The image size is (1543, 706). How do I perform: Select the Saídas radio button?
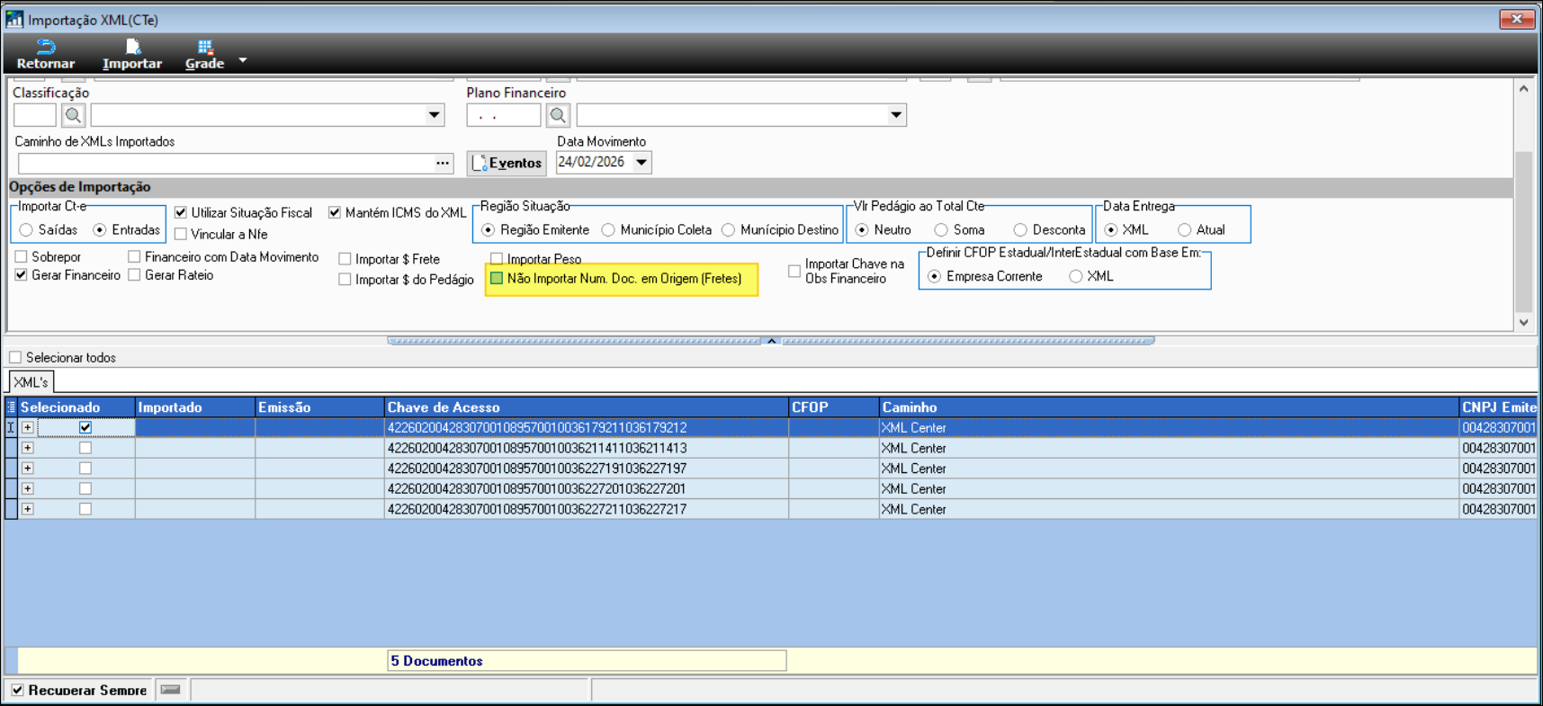click(x=27, y=230)
